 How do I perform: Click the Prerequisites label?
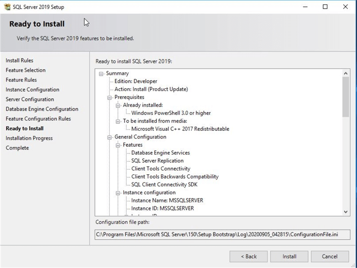click(x=130, y=97)
